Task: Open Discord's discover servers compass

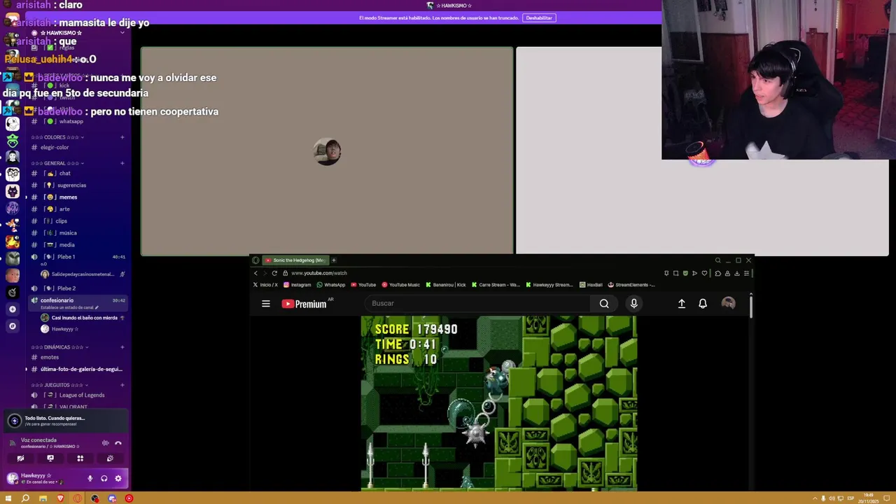Action: (x=13, y=326)
